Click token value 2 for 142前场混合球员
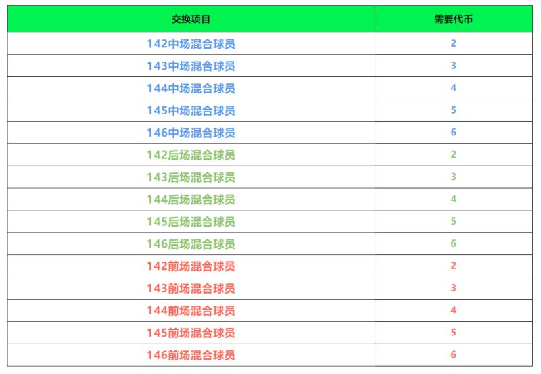541x374 pixels. coord(454,266)
